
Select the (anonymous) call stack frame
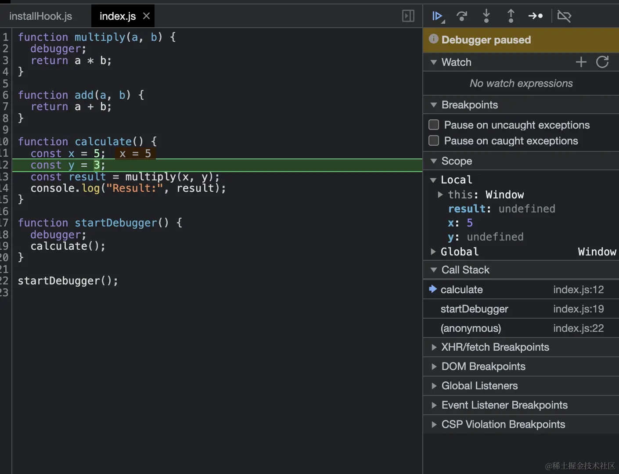[521, 328]
